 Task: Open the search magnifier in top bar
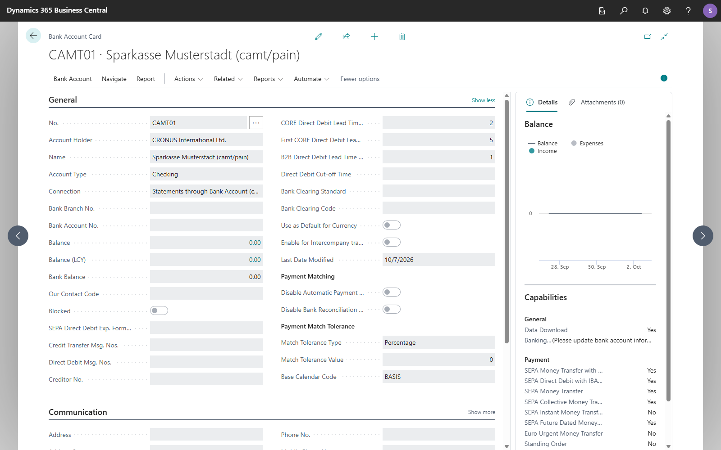(x=624, y=10)
